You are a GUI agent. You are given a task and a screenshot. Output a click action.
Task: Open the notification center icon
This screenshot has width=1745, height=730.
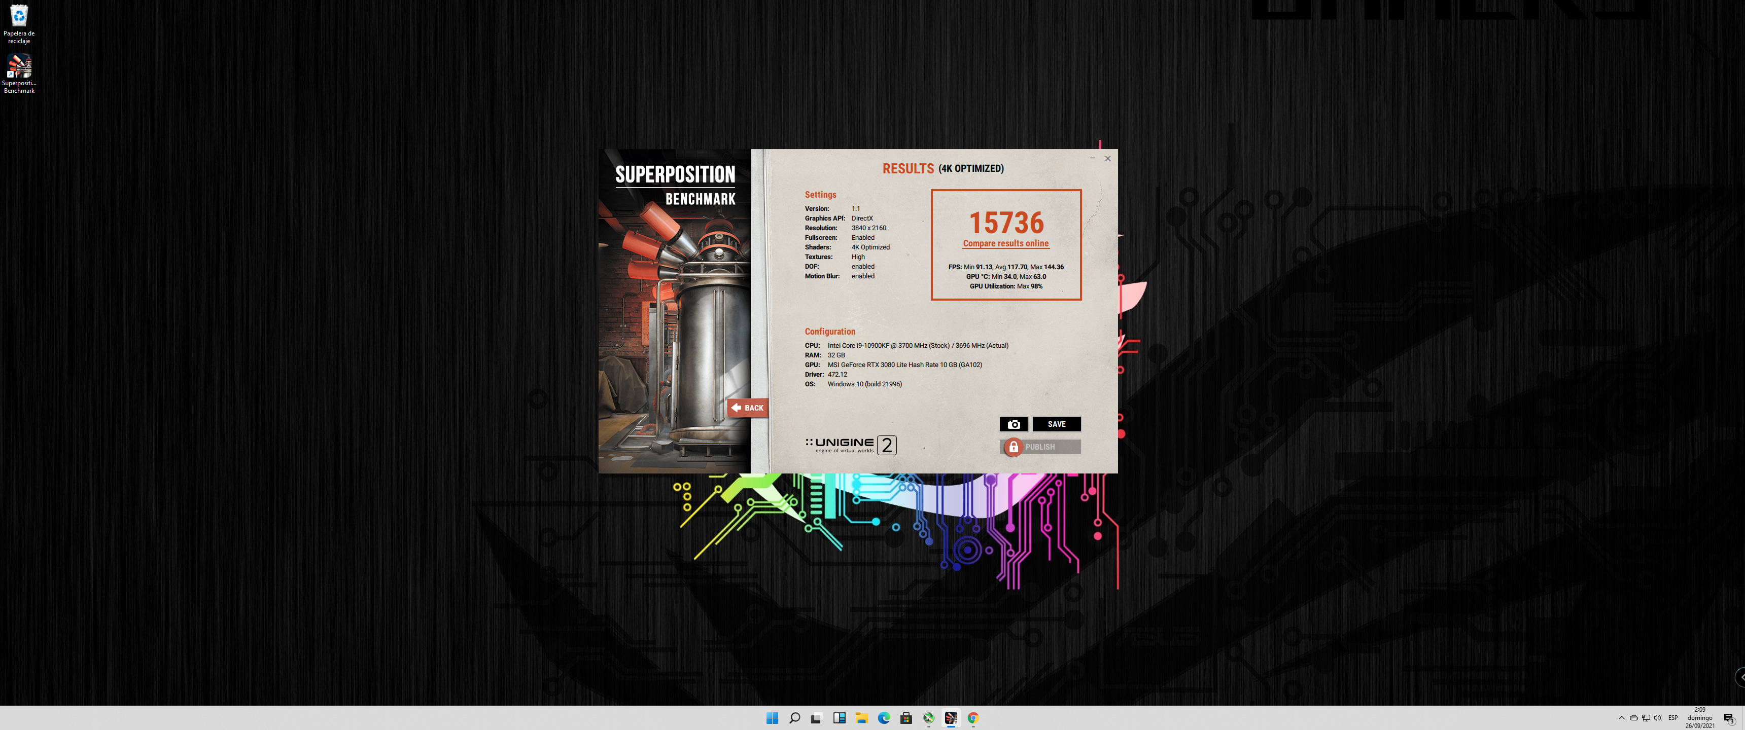point(1728,718)
